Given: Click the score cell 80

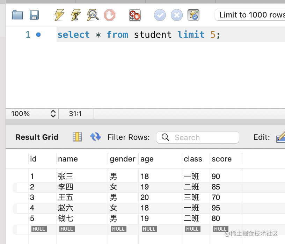Looking at the screenshot, I should (216, 218).
